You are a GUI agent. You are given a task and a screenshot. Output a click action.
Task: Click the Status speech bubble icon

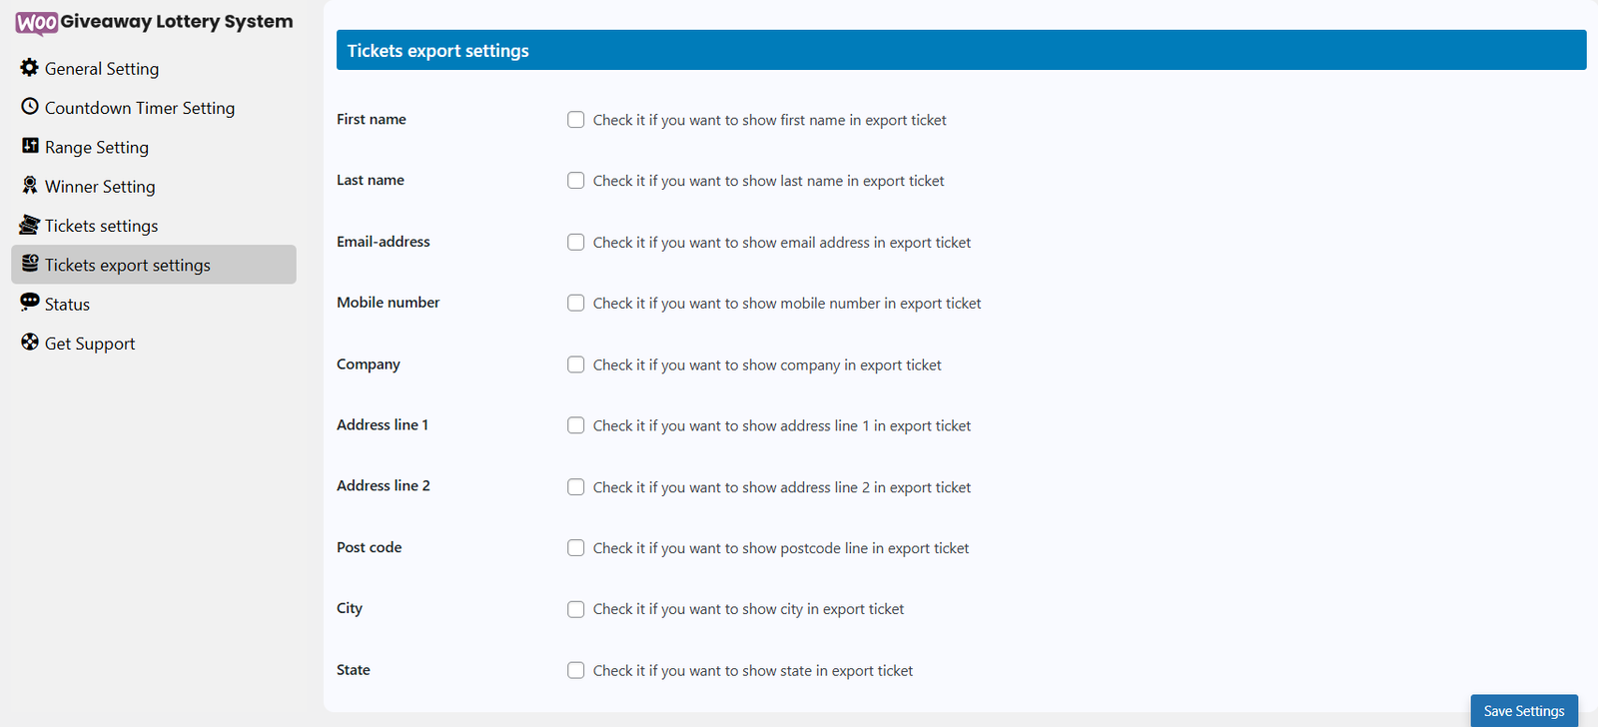pyautogui.click(x=30, y=303)
